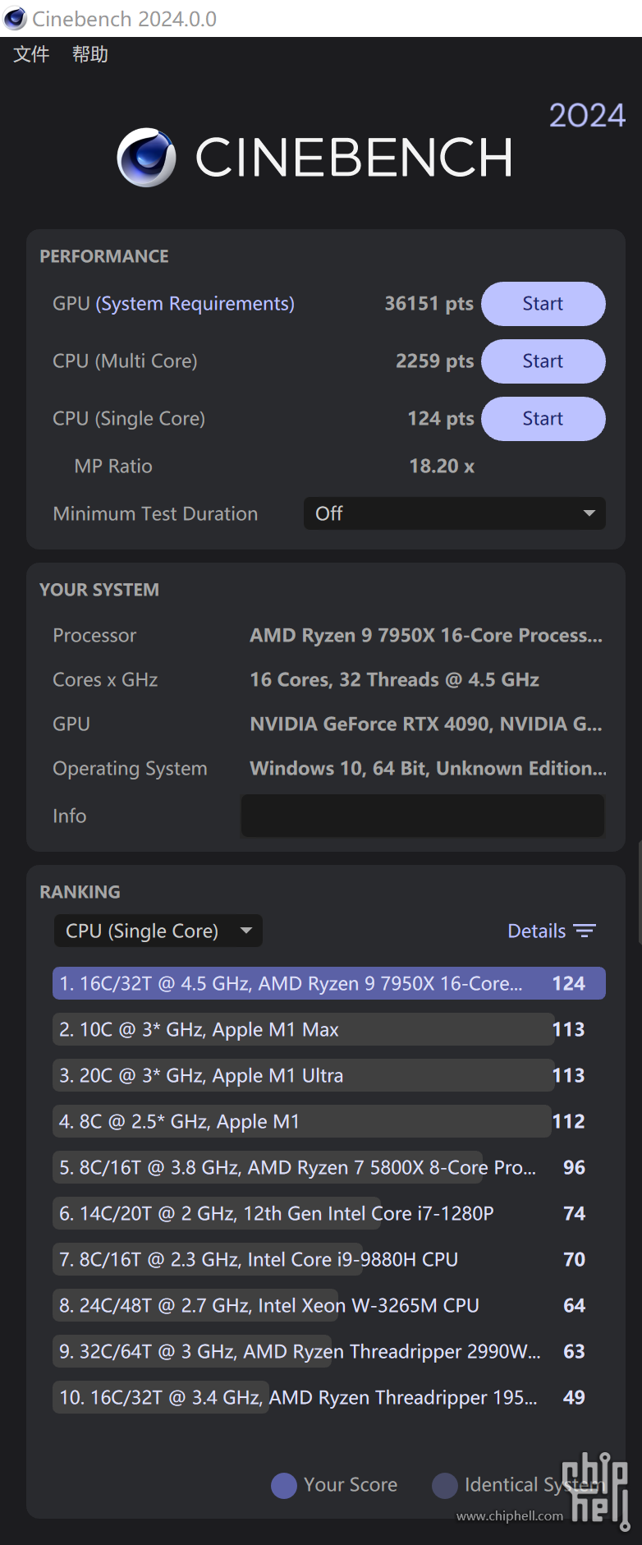Click the empty Info input field

coord(423,816)
